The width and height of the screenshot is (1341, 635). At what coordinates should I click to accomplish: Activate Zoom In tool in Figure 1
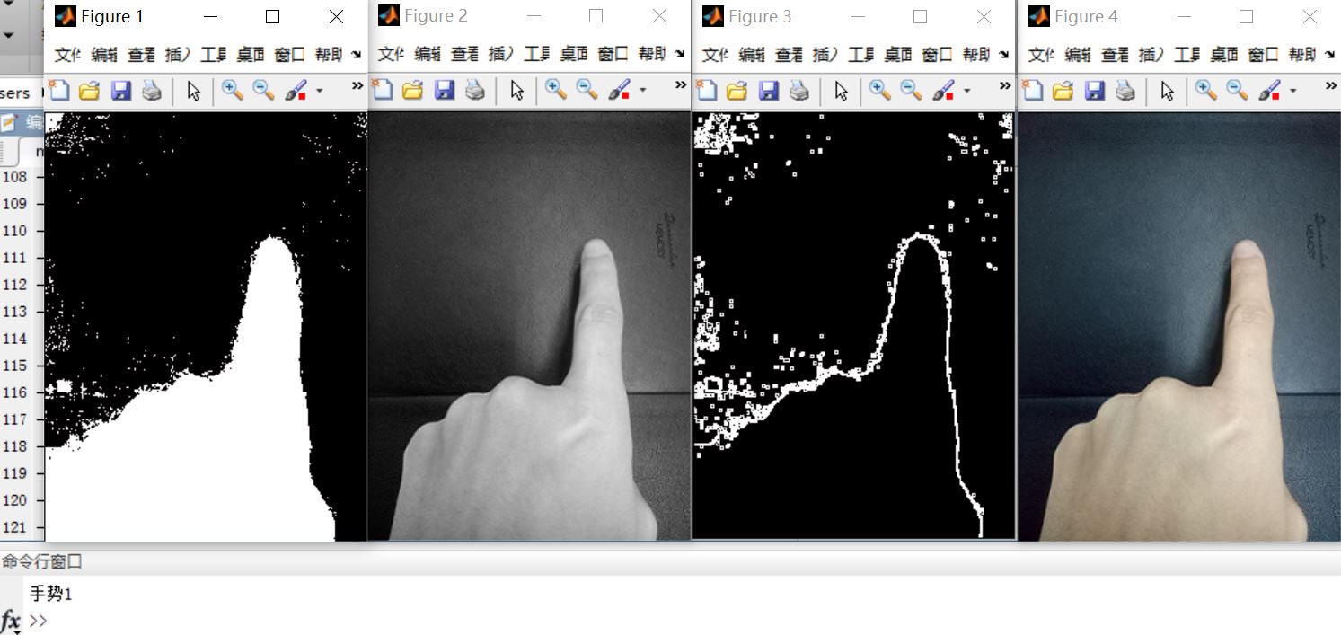click(233, 90)
